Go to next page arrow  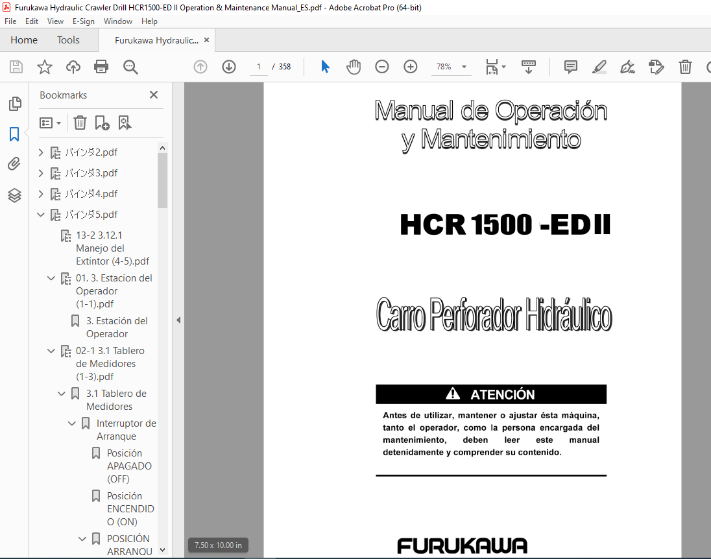click(x=229, y=67)
